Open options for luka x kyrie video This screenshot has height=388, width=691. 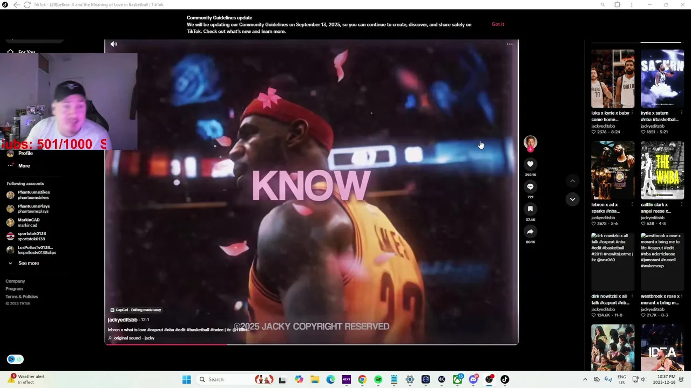[632, 113]
